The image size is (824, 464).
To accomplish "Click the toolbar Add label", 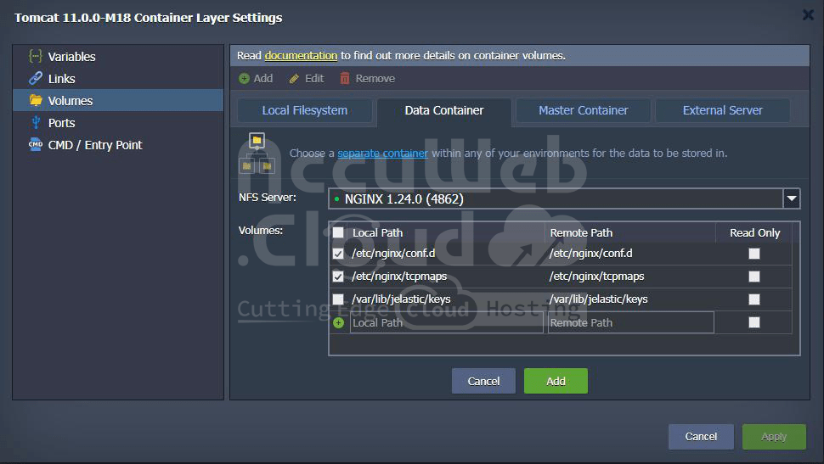I will coord(263,79).
